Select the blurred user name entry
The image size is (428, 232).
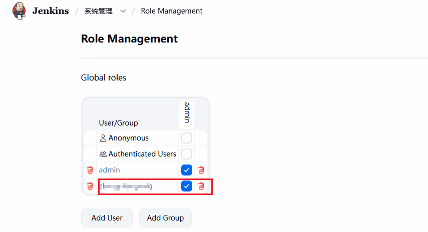click(126, 186)
